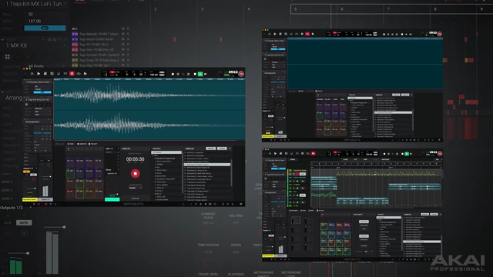Click the second white button in Track Mute panel
The height and width of the screenshot is (277, 493).
point(364,236)
